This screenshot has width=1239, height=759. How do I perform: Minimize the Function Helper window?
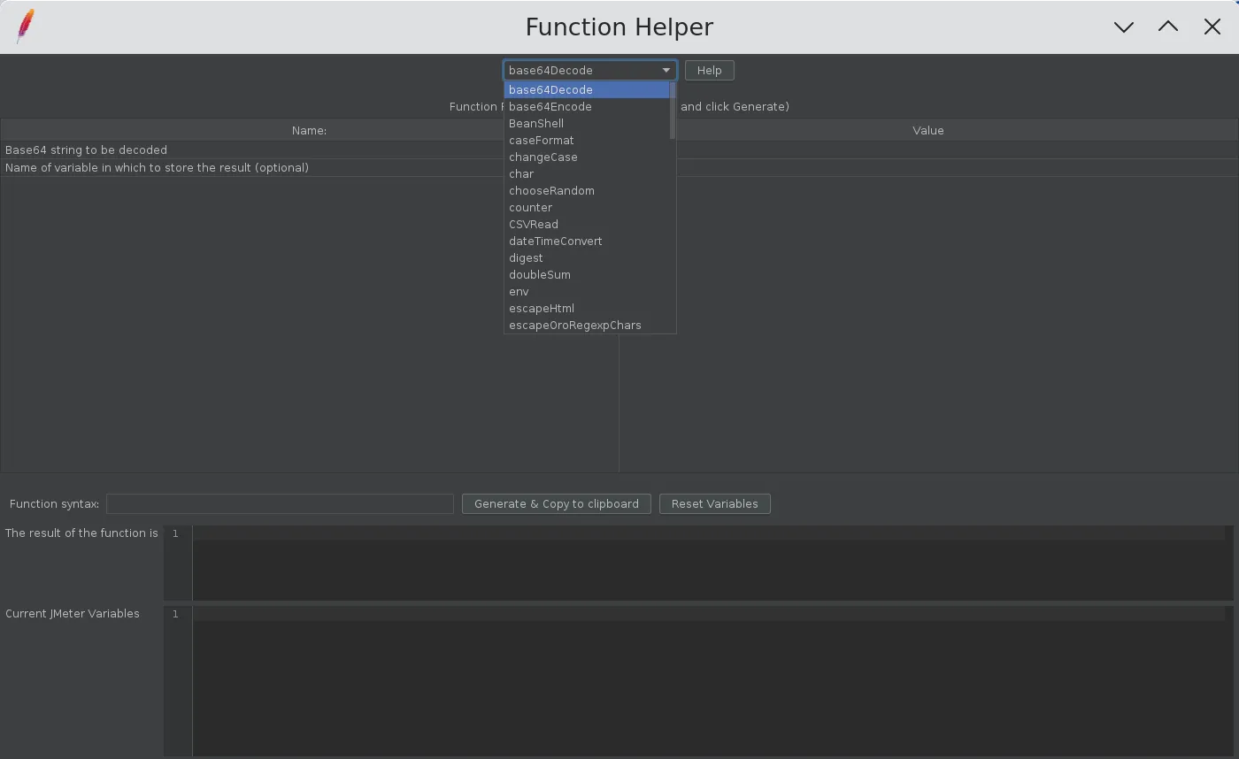(1124, 27)
